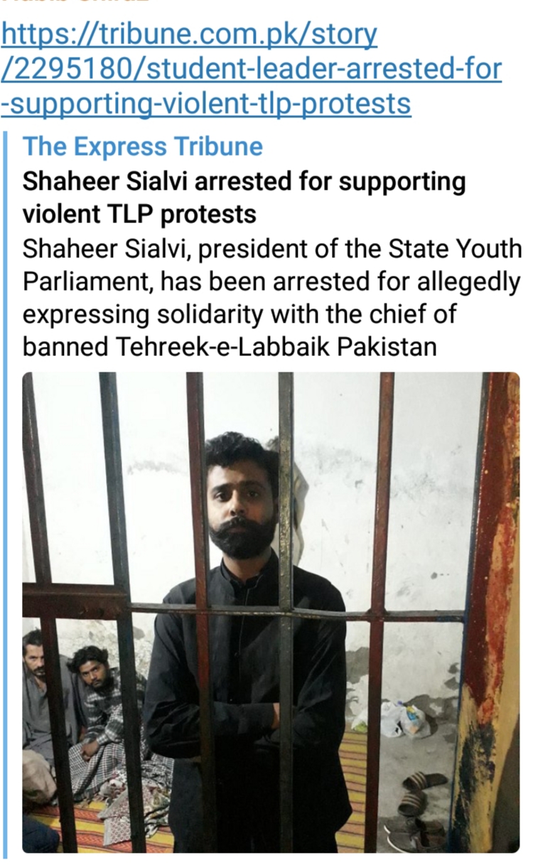Tap the "Parliament, has been arrested" description line
Image resolution: width=533 pixels, height=865 pixels.
coord(271,282)
